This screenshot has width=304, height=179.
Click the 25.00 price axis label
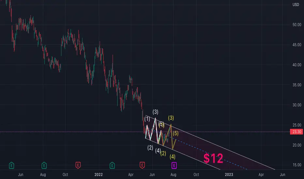[x=296, y=125]
